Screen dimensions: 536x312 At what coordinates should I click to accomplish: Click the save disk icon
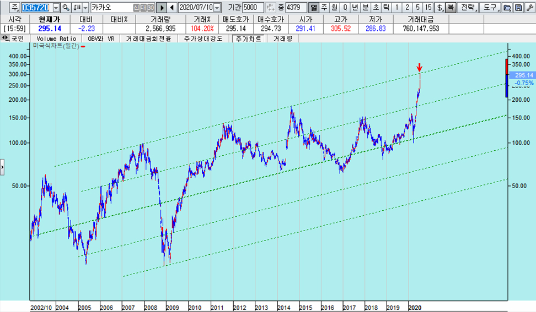(x=518, y=8)
